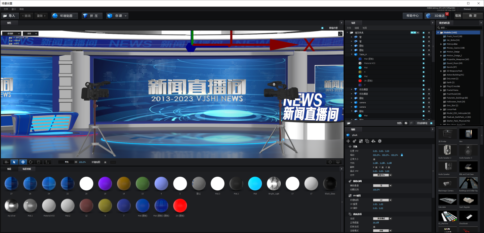This screenshot has height=233, width=484.
Task: Expand the Metropolitan folder in the model browser
Action: (x=441, y=44)
